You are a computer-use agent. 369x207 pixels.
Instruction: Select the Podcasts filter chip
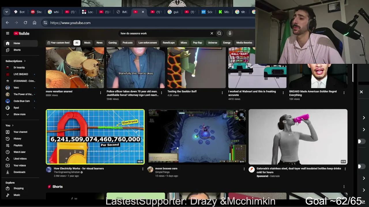click(x=127, y=43)
